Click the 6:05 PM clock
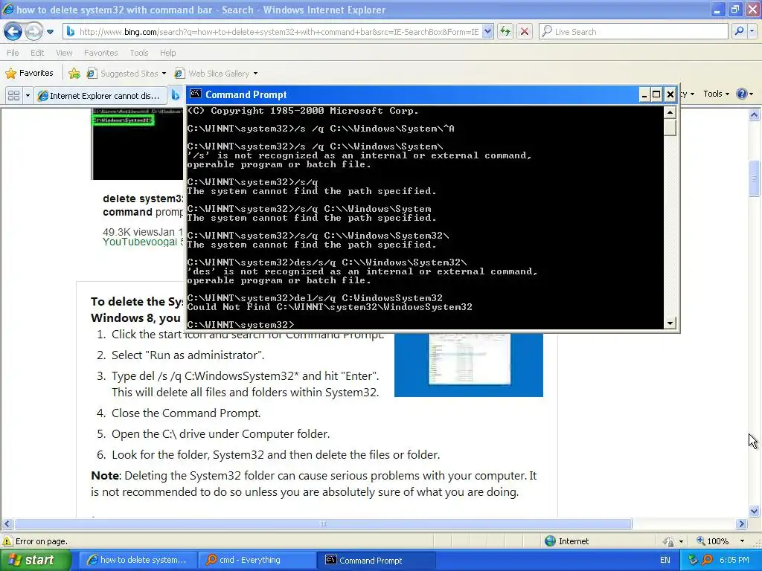This screenshot has height=571, width=762. coord(734,560)
